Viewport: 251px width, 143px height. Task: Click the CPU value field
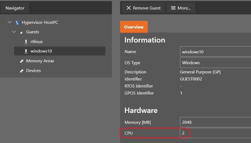click(215, 133)
